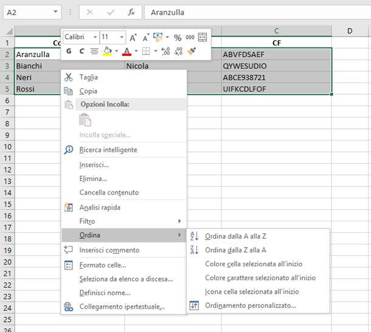Expand the Filtro submenu

(x=124, y=221)
